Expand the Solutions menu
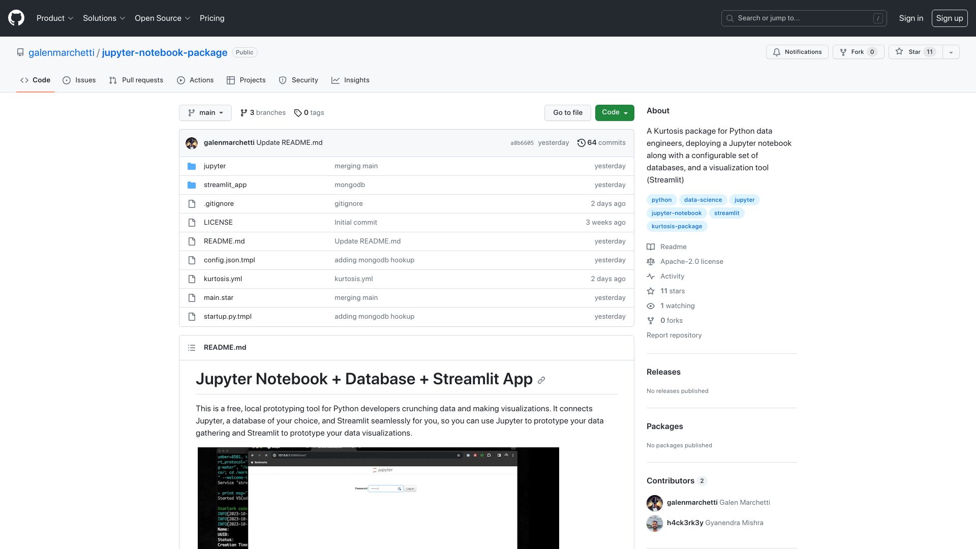 [104, 18]
